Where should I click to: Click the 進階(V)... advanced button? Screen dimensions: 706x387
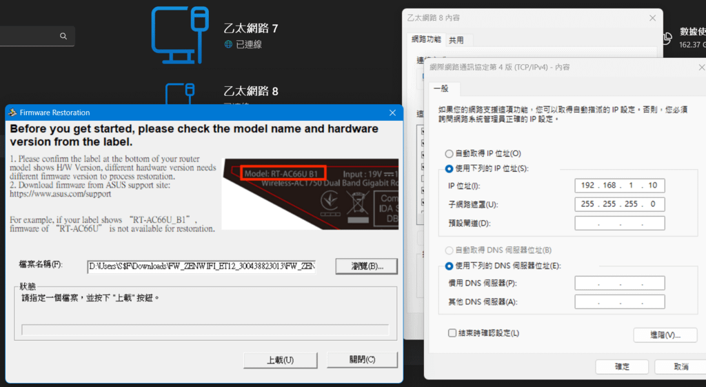pyautogui.click(x=665, y=335)
